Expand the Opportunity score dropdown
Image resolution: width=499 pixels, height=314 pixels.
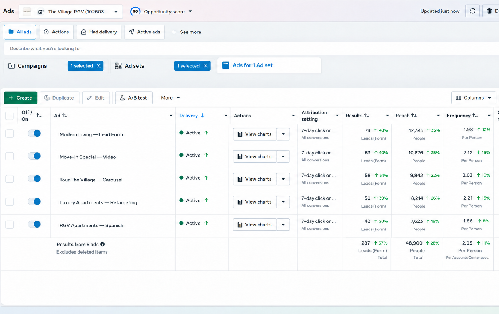coord(190,12)
